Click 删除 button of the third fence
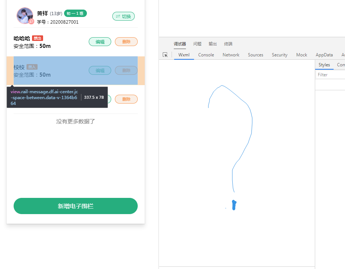Screen dimensions: 345x269 pyautogui.click(x=126, y=99)
